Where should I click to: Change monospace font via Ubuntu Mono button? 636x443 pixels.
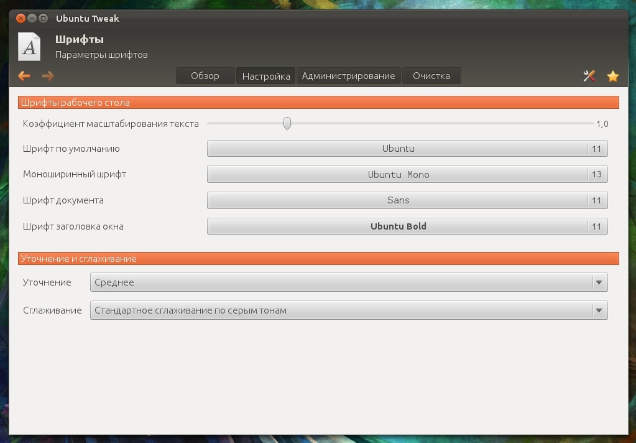coord(407,174)
